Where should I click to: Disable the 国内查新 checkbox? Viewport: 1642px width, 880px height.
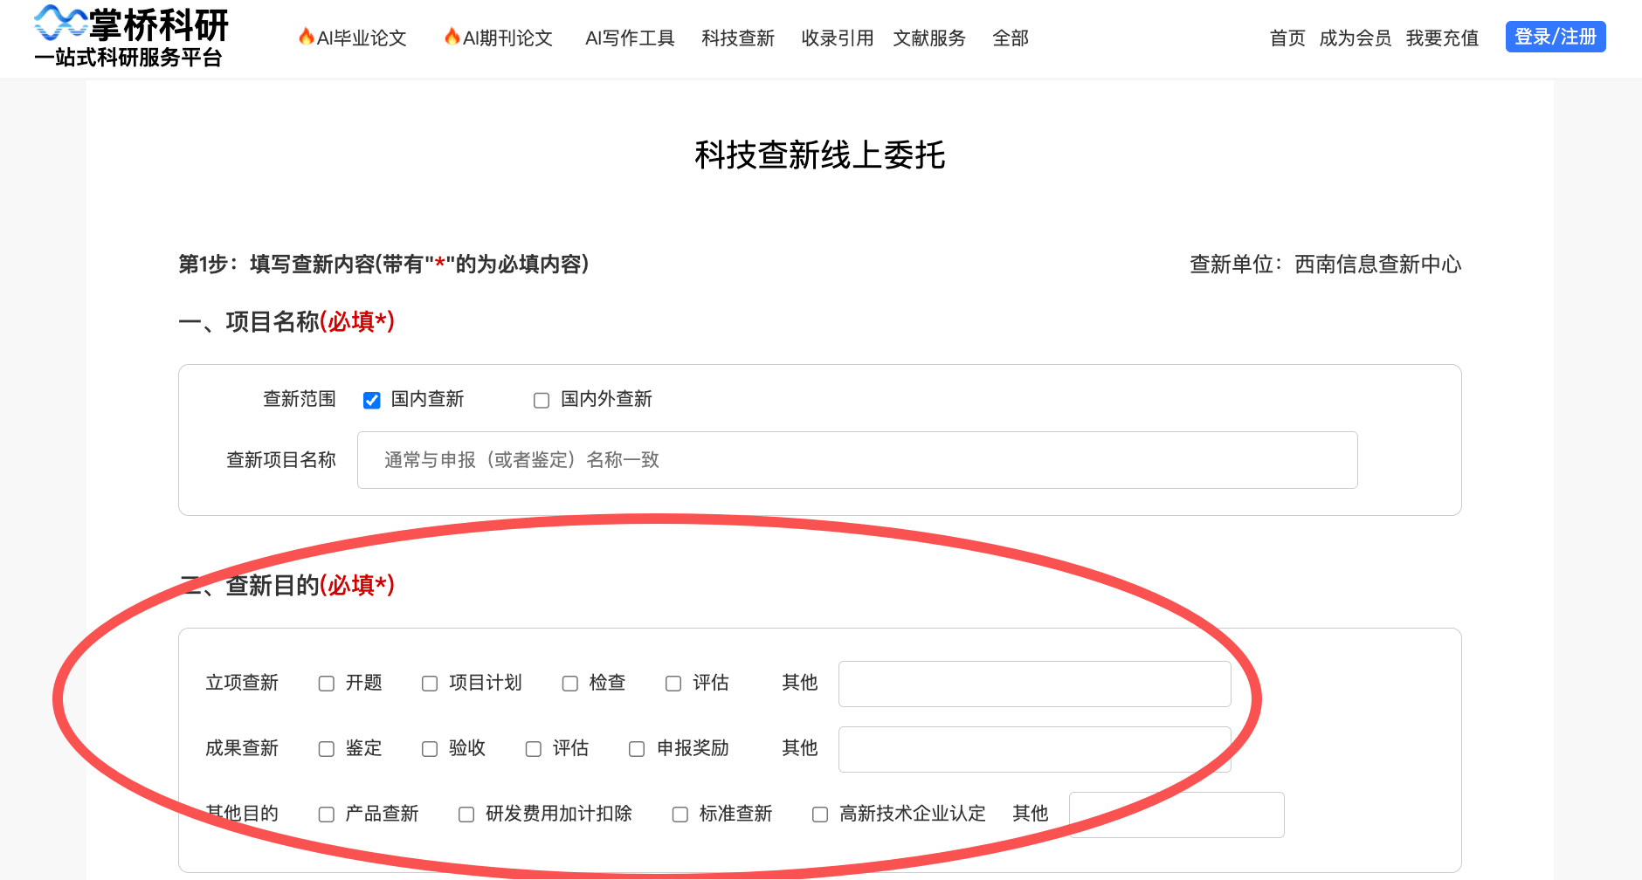tap(371, 400)
